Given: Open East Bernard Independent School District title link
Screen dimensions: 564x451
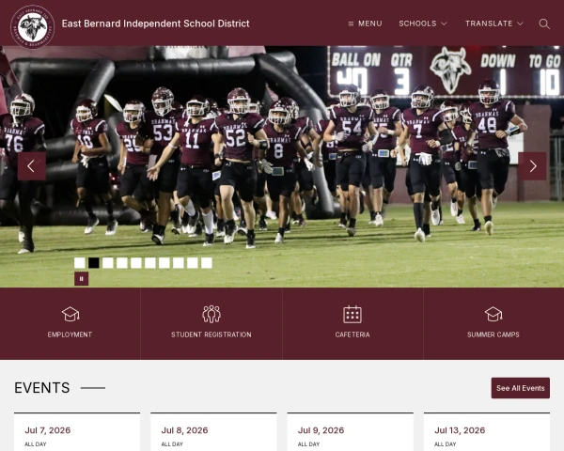Looking at the screenshot, I should (x=155, y=23).
